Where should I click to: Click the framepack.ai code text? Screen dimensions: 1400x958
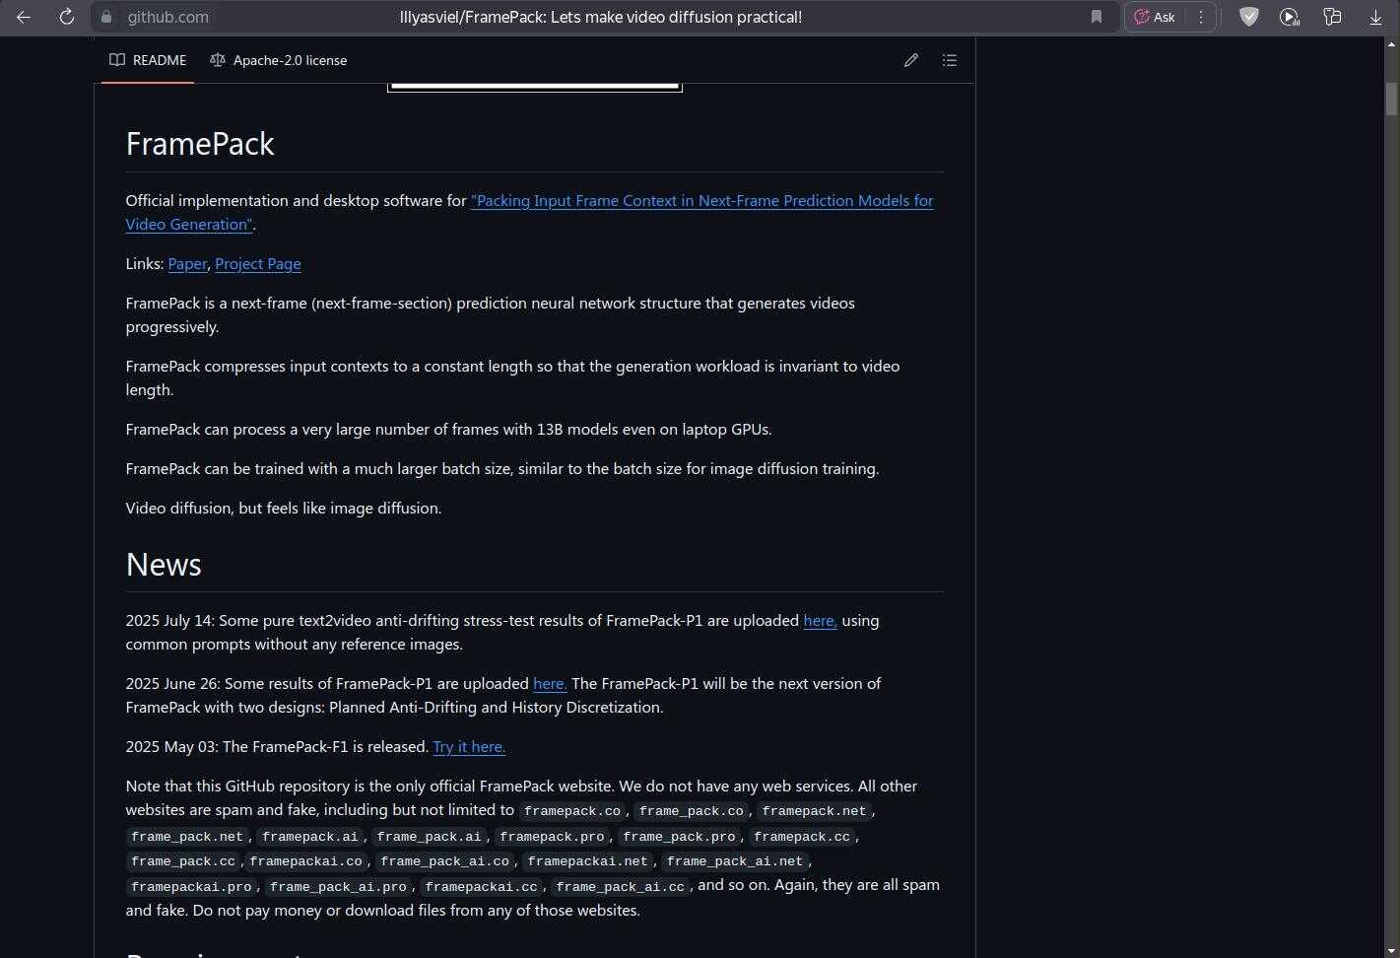coord(310,837)
